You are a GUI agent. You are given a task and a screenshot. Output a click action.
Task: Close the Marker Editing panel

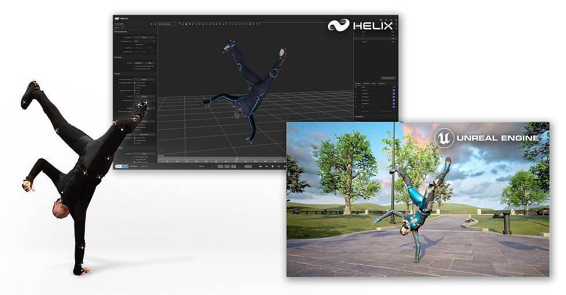click(x=155, y=24)
